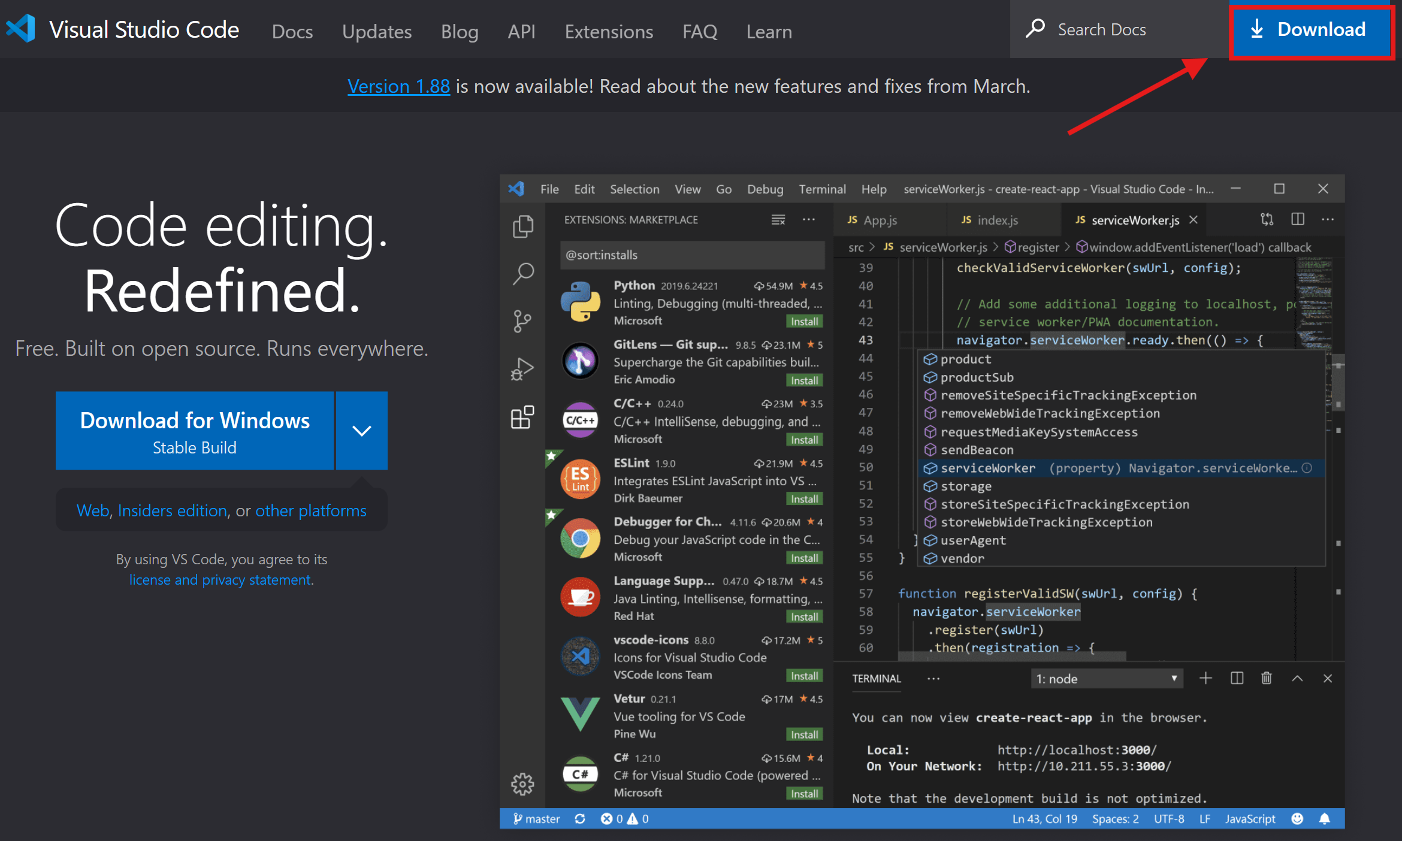Screen dimensions: 1402x841
Task: Open the Run and Debug icon
Action: click(x=522, y=369)
